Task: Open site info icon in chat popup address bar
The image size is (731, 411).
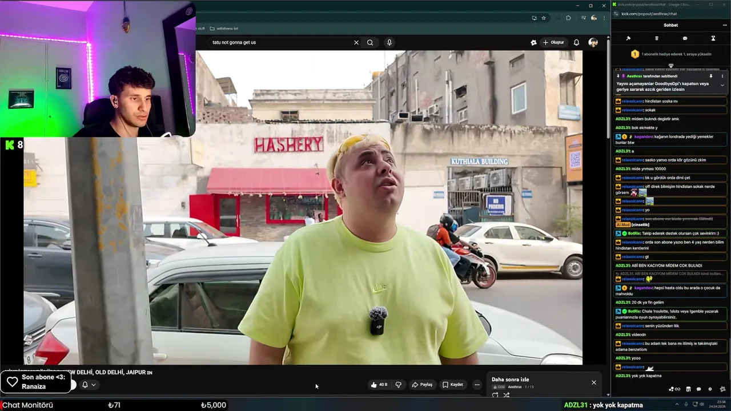Action: (616, 14)
